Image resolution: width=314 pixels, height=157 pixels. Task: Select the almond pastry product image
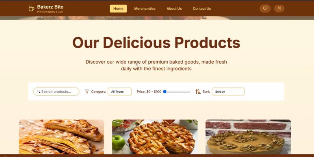pyautogui.click(x=61, y=137)
